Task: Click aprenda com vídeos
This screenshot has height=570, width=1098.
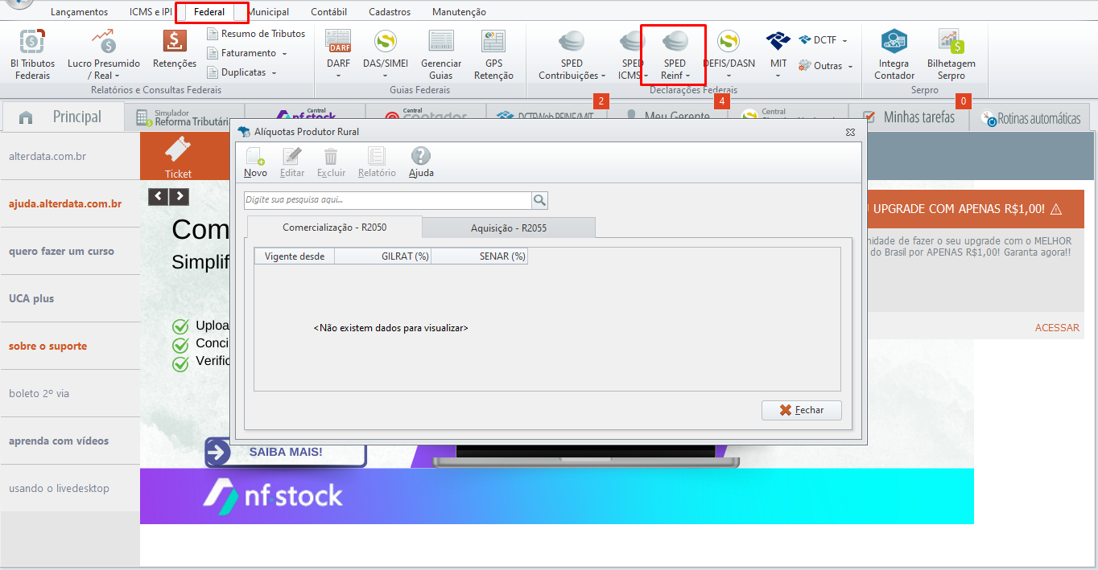Action: tap(59, 441)
